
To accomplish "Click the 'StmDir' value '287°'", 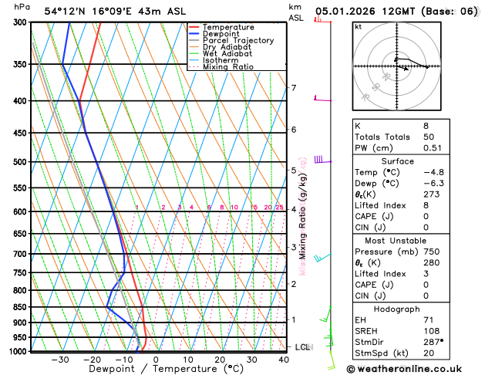I will click(x=433, y=342).
